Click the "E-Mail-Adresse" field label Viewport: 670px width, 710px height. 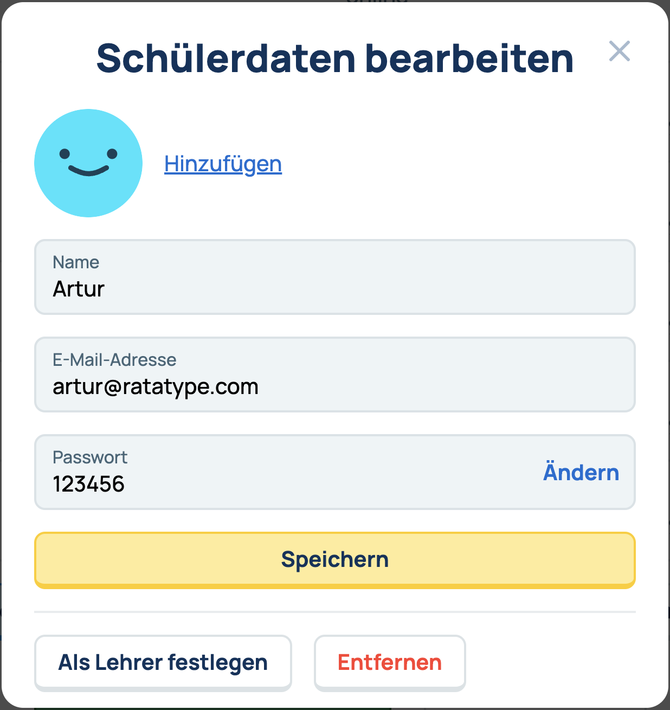(x=114, y=360)
